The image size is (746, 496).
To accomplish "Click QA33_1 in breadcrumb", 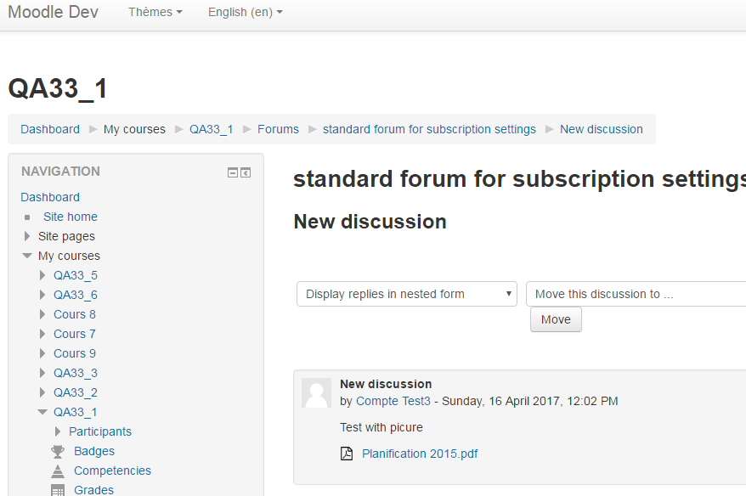I will pos(212,129).
